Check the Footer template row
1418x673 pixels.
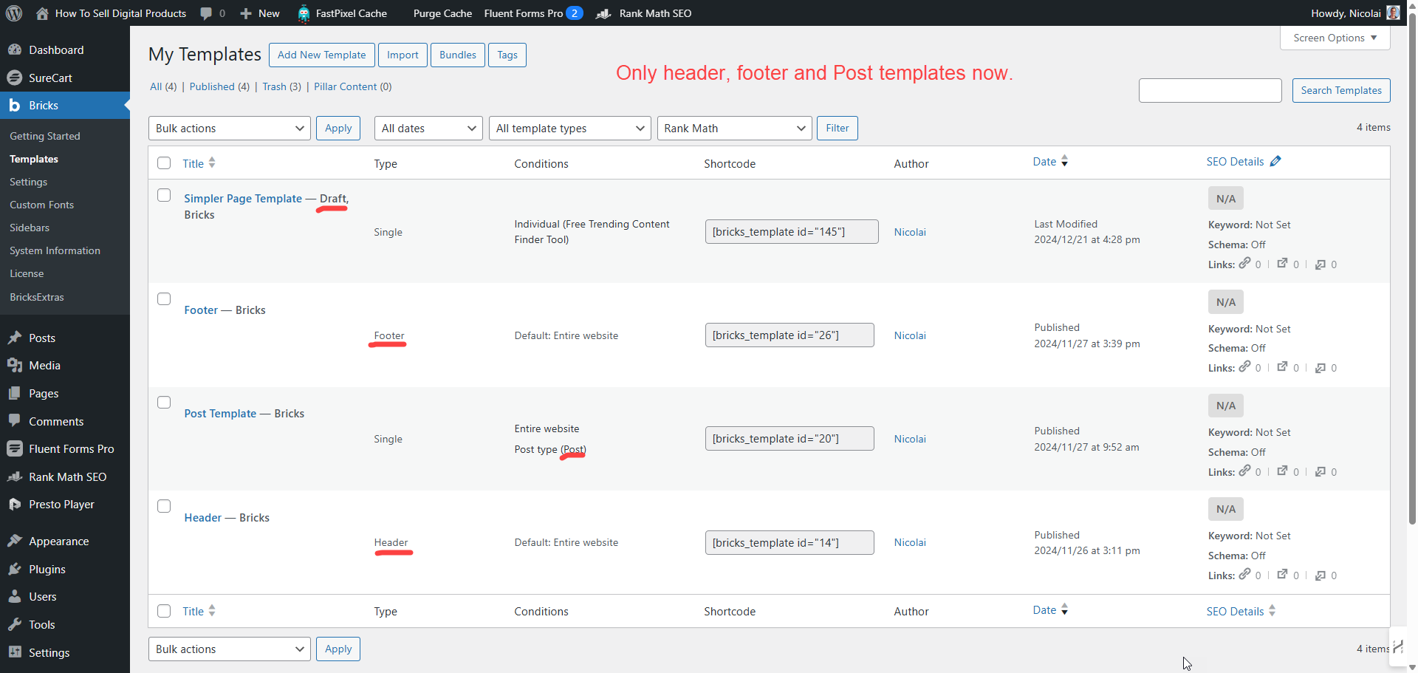pyautogui.click(x=164, y=298)
